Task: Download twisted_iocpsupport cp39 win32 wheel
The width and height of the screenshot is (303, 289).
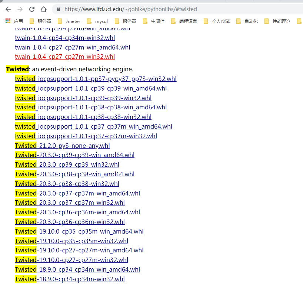Action: (x=83, y=98)
